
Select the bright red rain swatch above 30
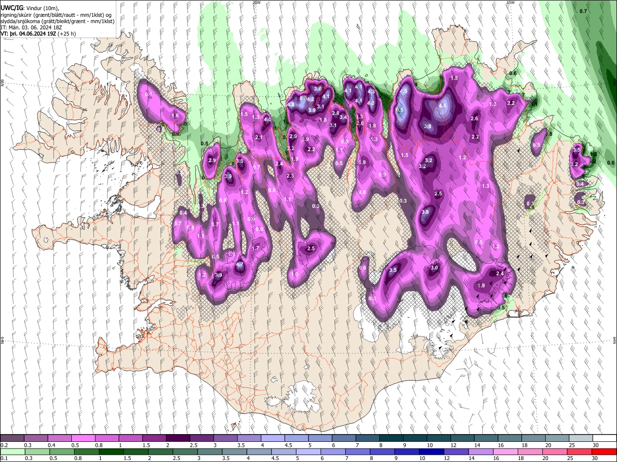(x=604, y=451)
